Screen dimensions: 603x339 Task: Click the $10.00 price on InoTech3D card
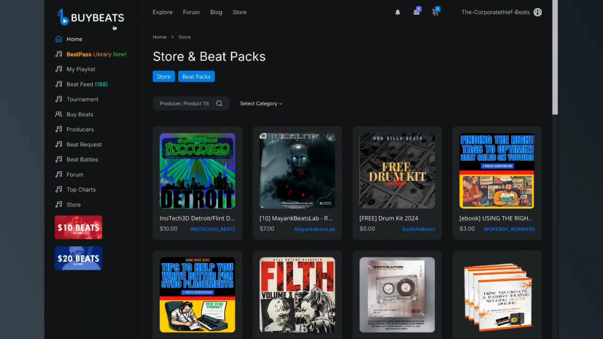pos(169,229)
